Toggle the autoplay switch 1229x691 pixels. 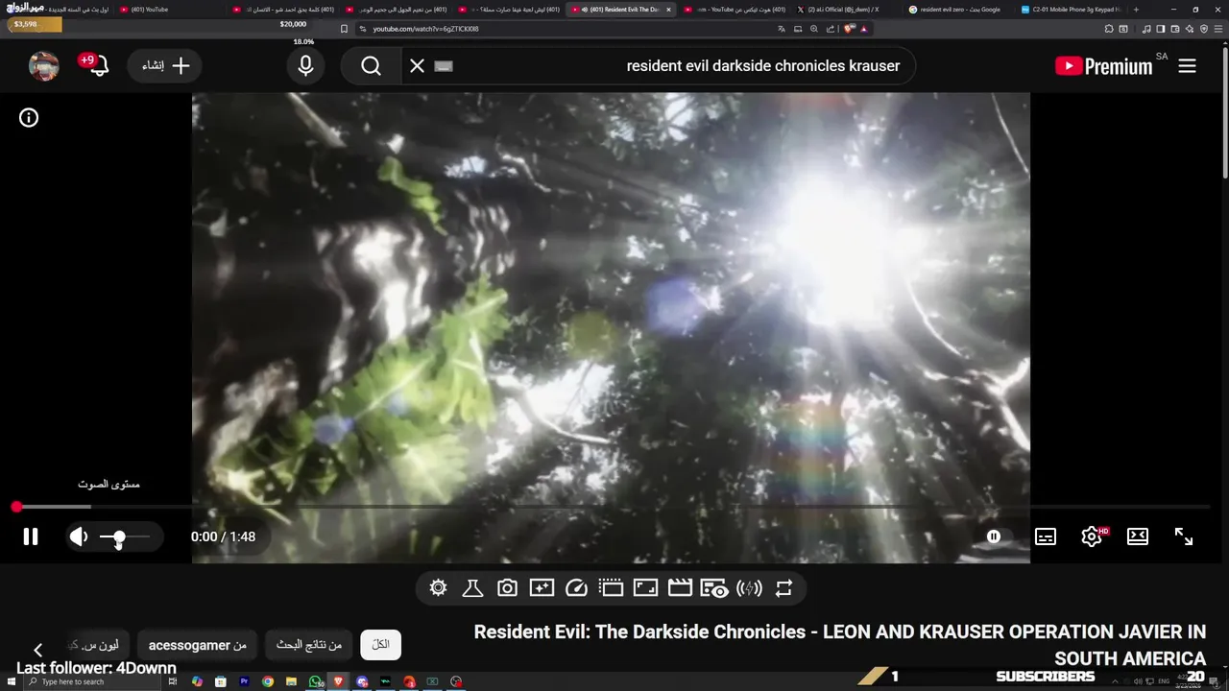(x=994, y=536)
